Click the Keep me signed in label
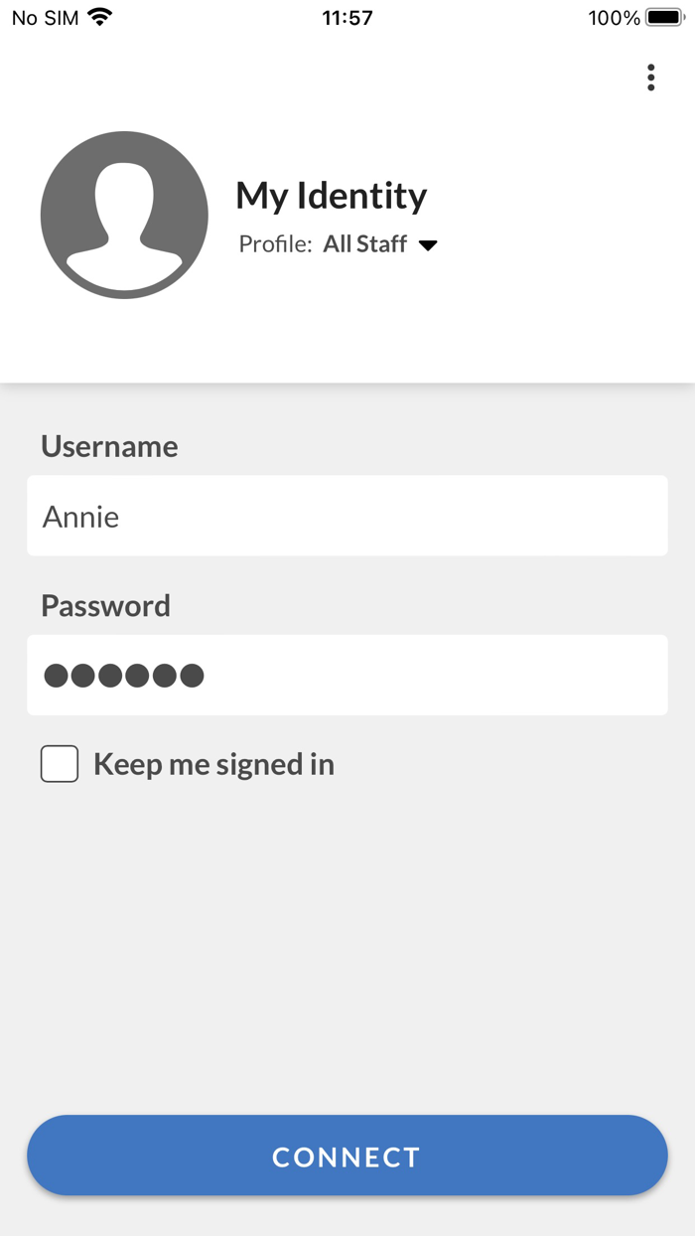This screenshot has width=695, height=1236. coord(213,763)
